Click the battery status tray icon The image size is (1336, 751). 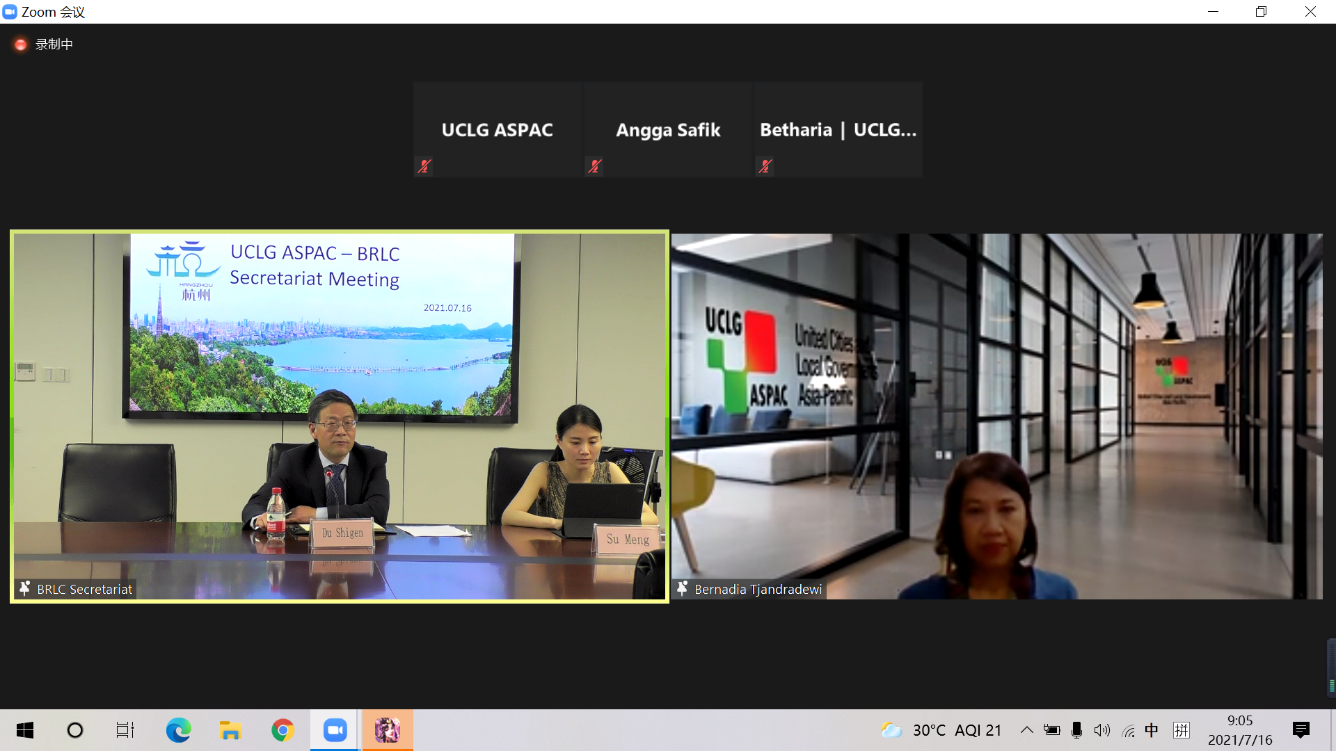[x=1051, y=730]
